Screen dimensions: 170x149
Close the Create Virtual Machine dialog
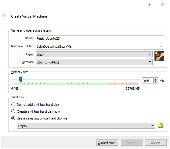(163, 4)
